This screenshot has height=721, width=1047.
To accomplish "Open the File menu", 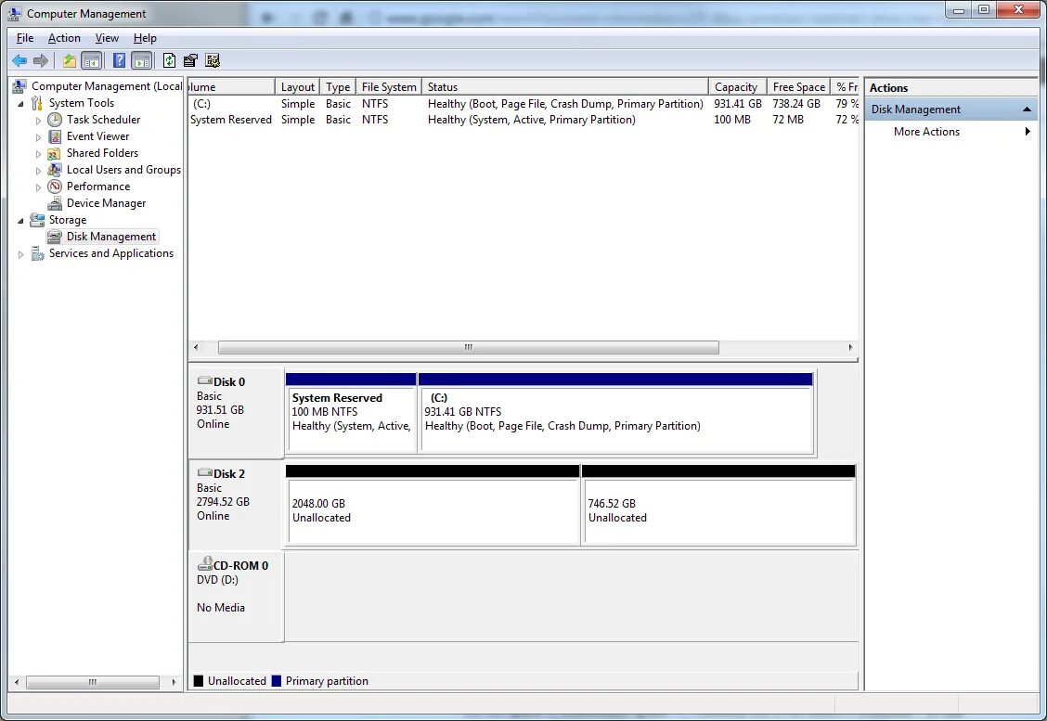I will click(x=25, y=38).
